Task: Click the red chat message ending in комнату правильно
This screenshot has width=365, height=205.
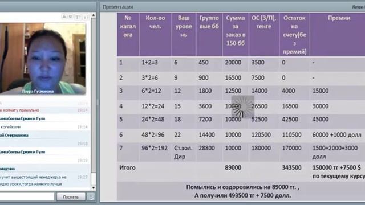Action: [19, 110]
